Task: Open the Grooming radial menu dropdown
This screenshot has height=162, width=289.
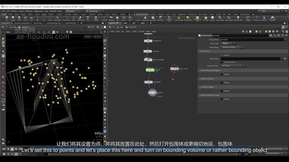Action: tap(95, 11)
